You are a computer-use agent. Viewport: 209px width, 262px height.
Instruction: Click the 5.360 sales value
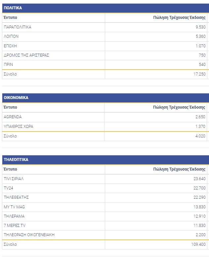click(200, 36)
